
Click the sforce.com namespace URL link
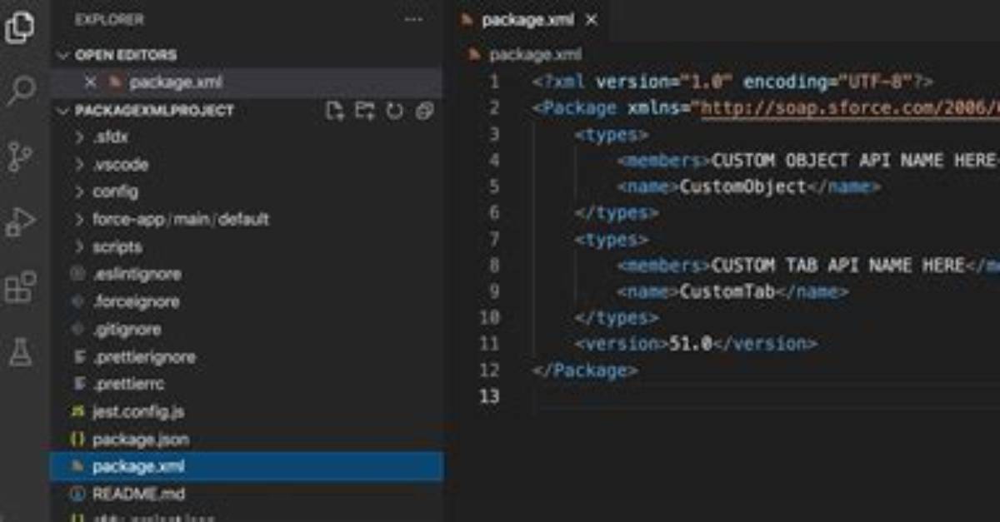tap(850, 108)
